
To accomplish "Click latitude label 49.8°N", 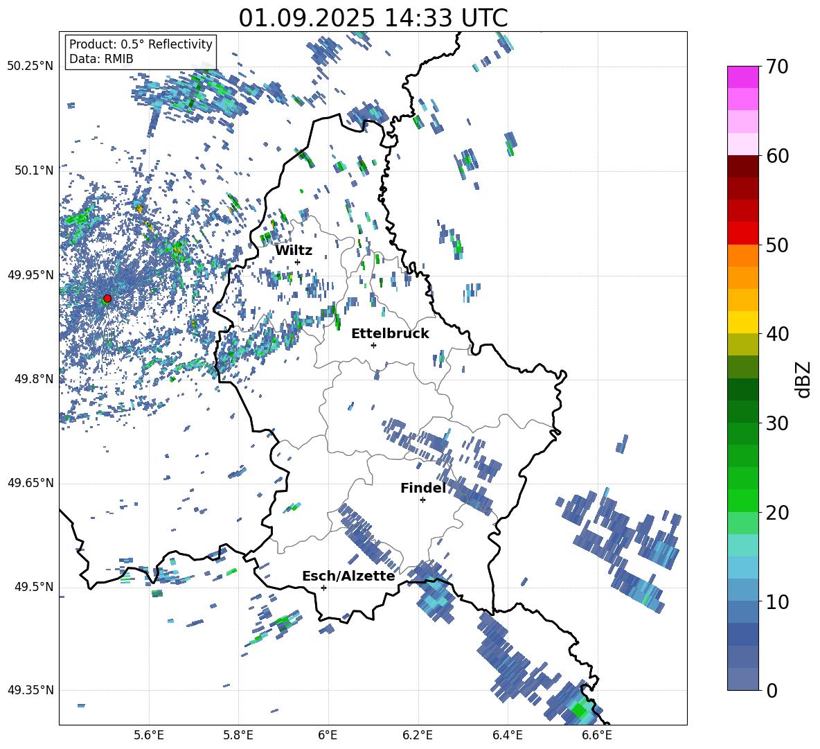I will (x=33, y=379).
